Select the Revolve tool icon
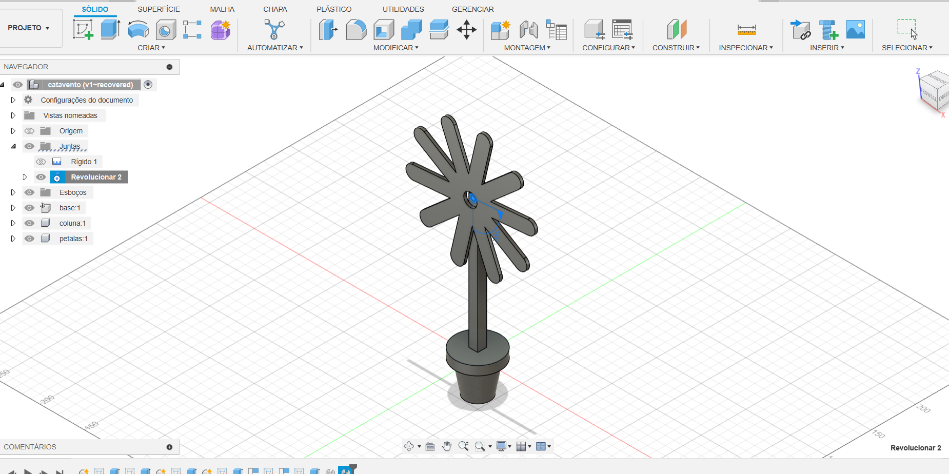Screen dimensions: 949x474 click(138, 30)
